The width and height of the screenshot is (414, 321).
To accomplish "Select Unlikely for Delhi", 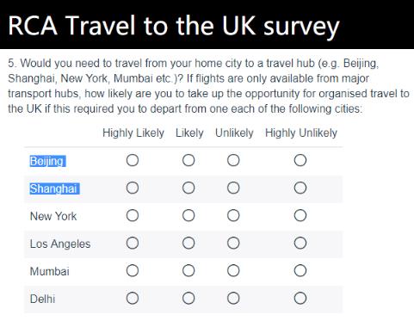I will pyautogui.click(x=233, y=298).
